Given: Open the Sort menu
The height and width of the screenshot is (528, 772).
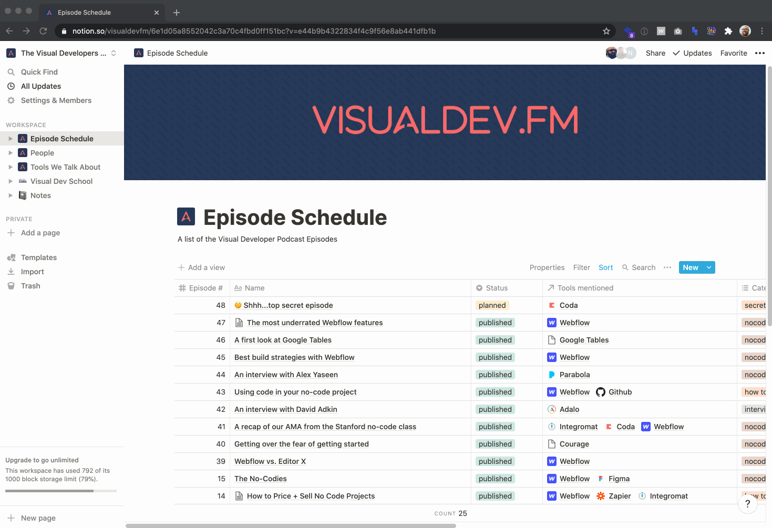Looking at the screenshot, I should pyautogui.click(x=605, y=267).
